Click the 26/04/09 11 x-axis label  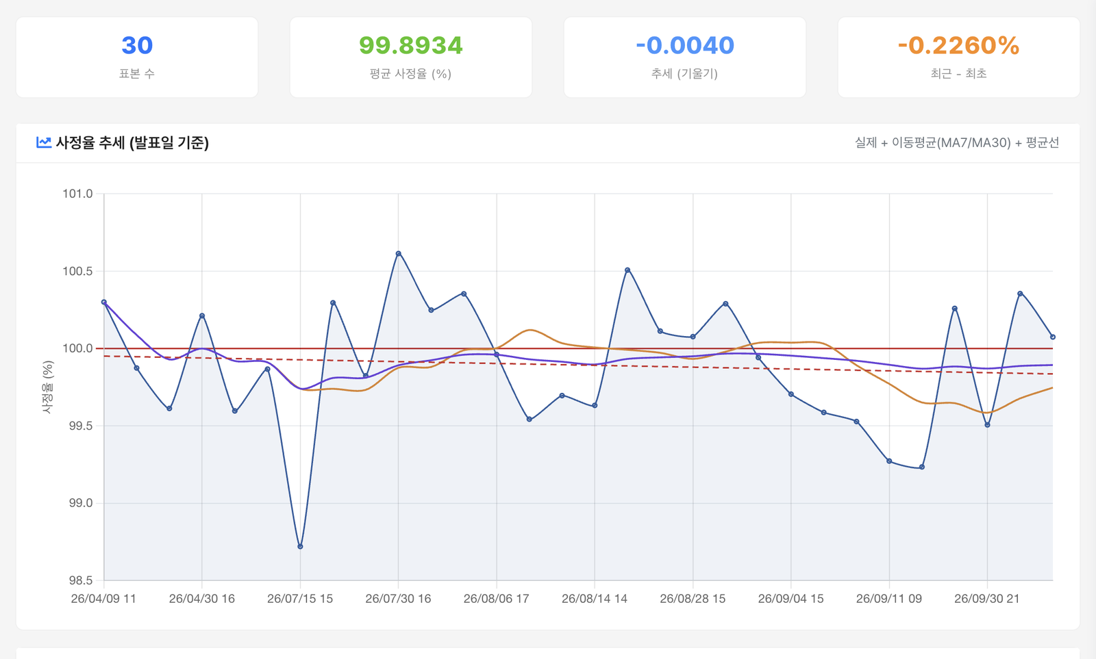coord(103,599)
